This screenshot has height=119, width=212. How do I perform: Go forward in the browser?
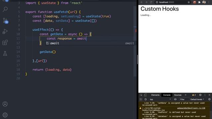pos(146,2)
